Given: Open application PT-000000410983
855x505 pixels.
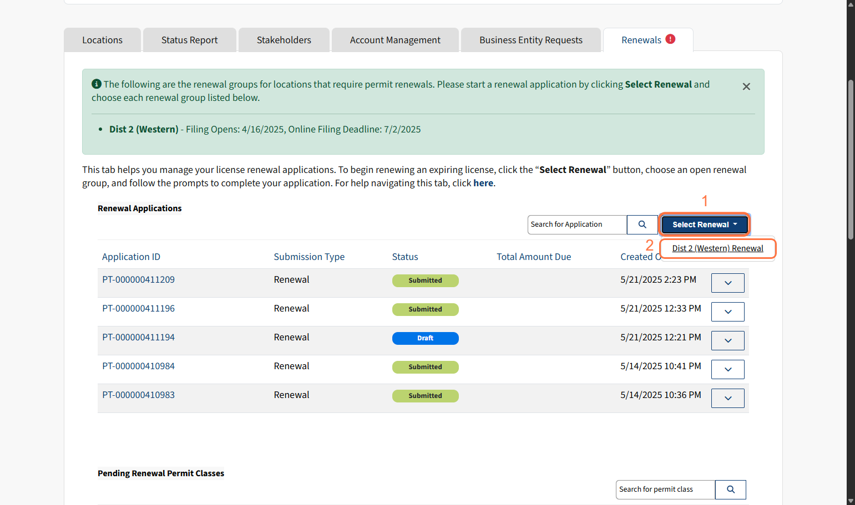Looking at the screenshot, I should 138,395.
